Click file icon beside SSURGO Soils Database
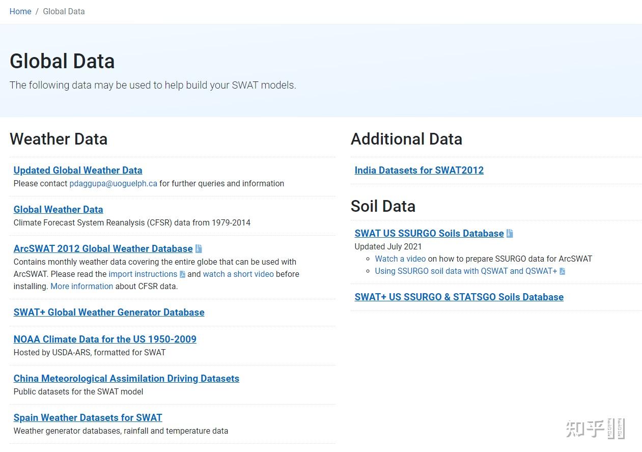 (x=510, y=233)
